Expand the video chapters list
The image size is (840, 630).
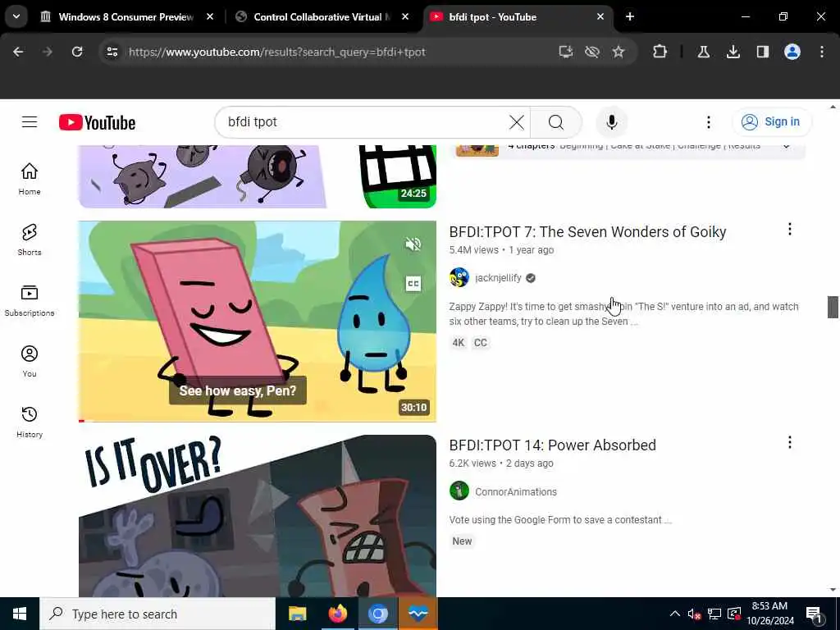pos(786,146)
